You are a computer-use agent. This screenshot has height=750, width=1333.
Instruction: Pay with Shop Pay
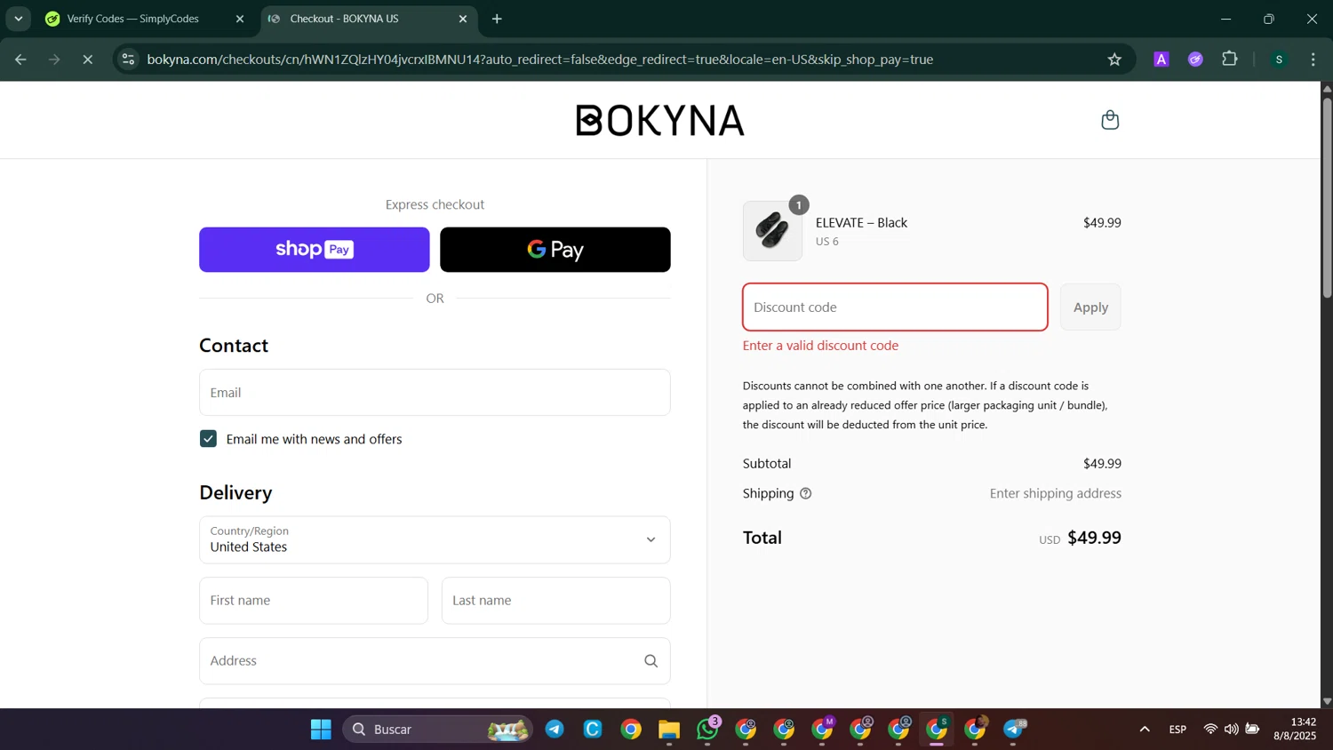coord(314,250)
